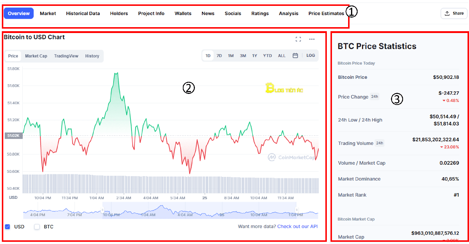Select the ALL time range option
The width and height of the screenshot is (469, 244).
click(281, 55)
